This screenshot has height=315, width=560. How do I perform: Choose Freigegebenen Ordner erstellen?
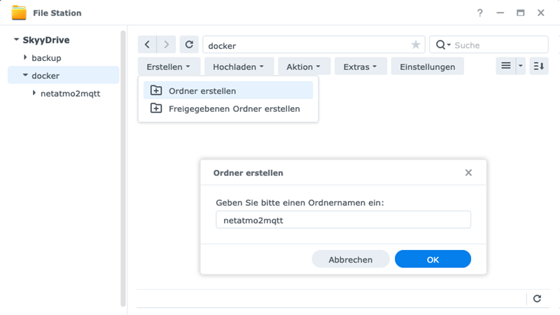click(234, 108)
